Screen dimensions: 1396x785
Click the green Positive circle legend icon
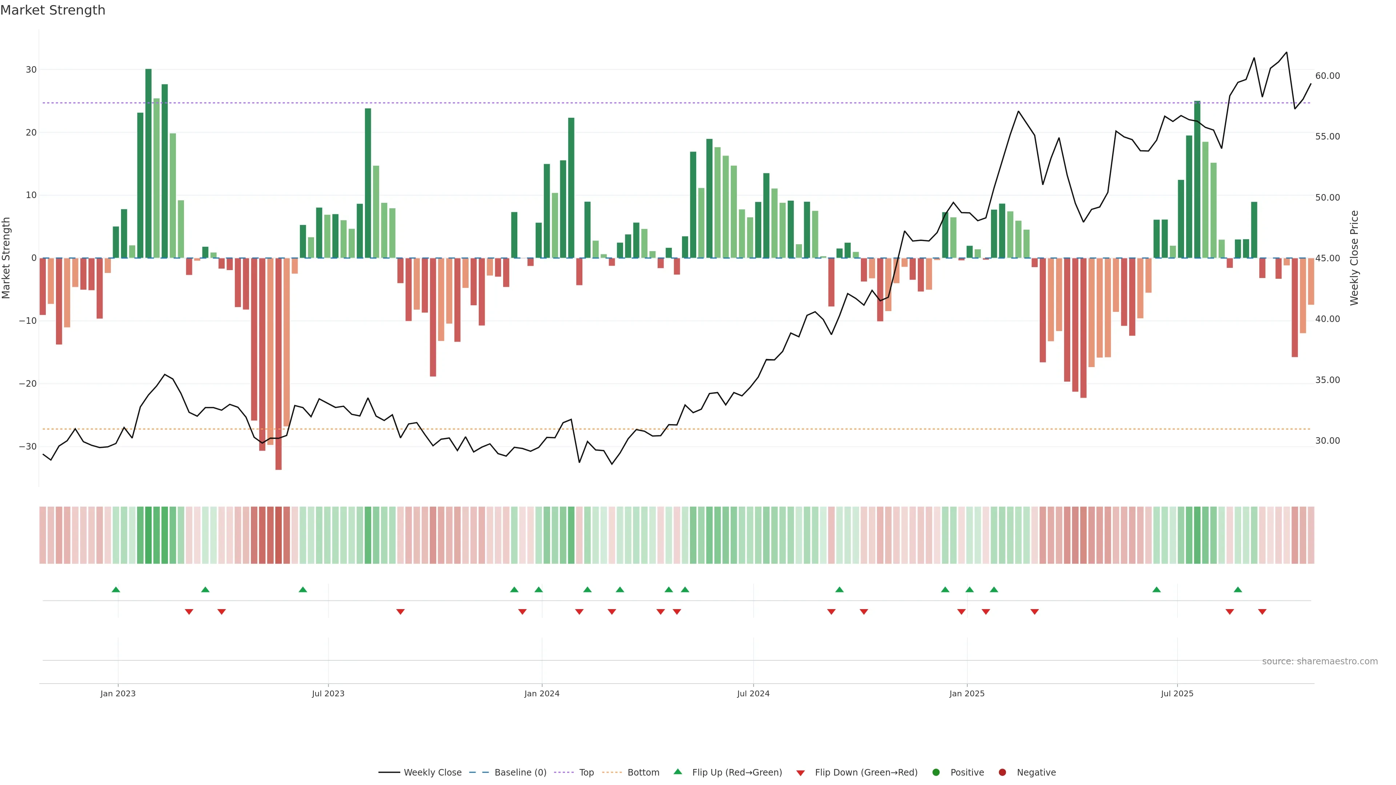tap(935, 773)
